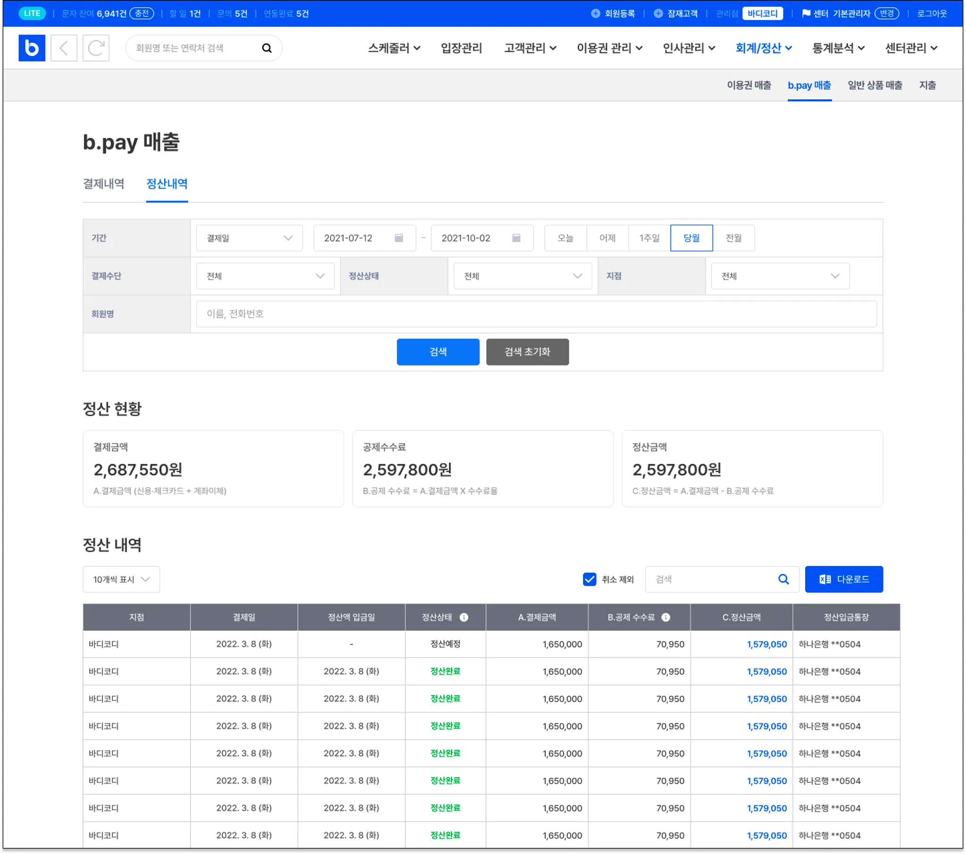Click the refresh page icon
The height and width of the screenshot is (854, 966).
tap(96, 48)
